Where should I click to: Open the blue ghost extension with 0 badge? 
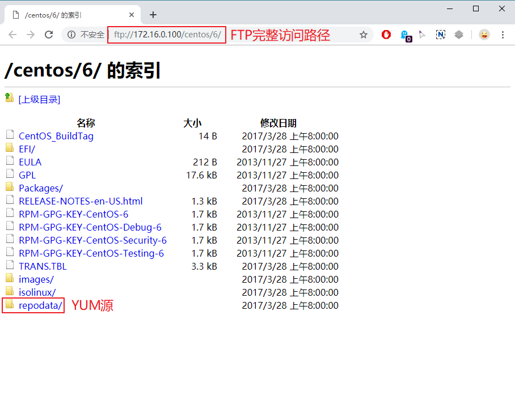[406, 36]
